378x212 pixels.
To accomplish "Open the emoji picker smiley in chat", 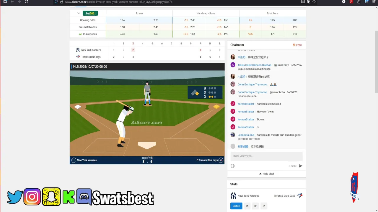I will point(233,166).
